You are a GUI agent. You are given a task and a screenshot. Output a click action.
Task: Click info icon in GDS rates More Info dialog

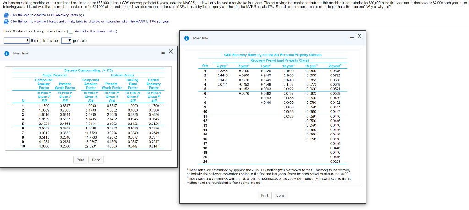pos(187,38)
